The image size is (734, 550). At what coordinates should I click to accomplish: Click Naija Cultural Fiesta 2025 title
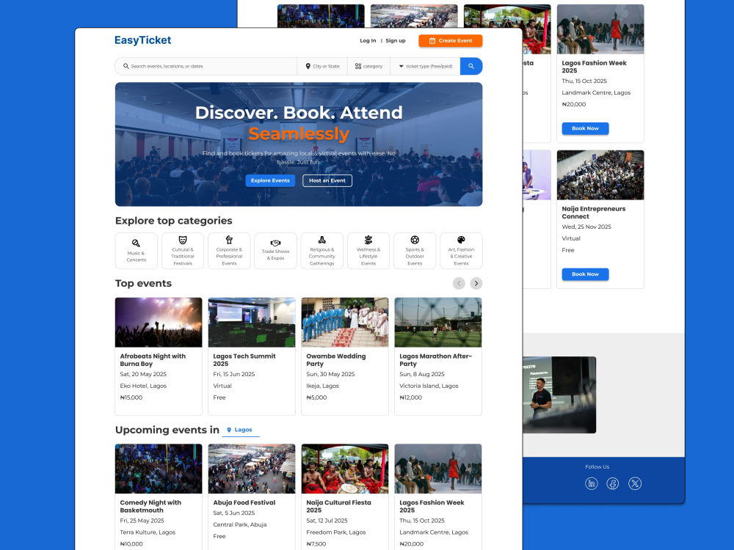(338, 506)
